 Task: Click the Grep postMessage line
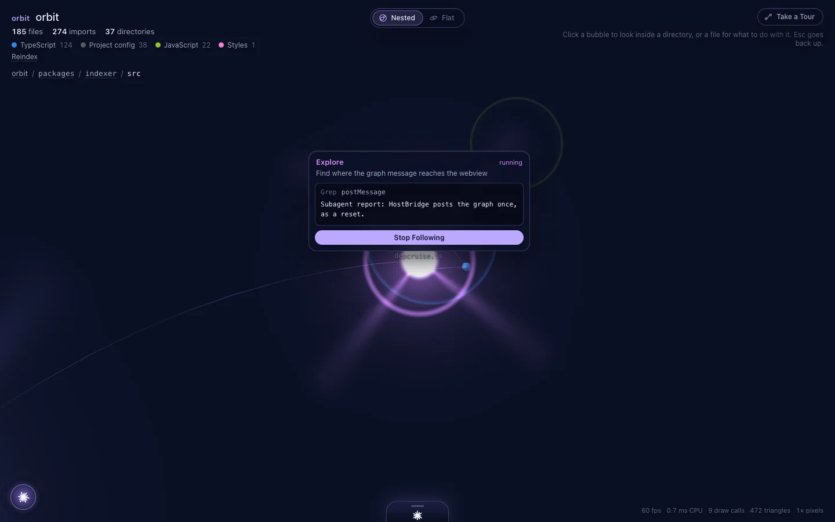353,192
